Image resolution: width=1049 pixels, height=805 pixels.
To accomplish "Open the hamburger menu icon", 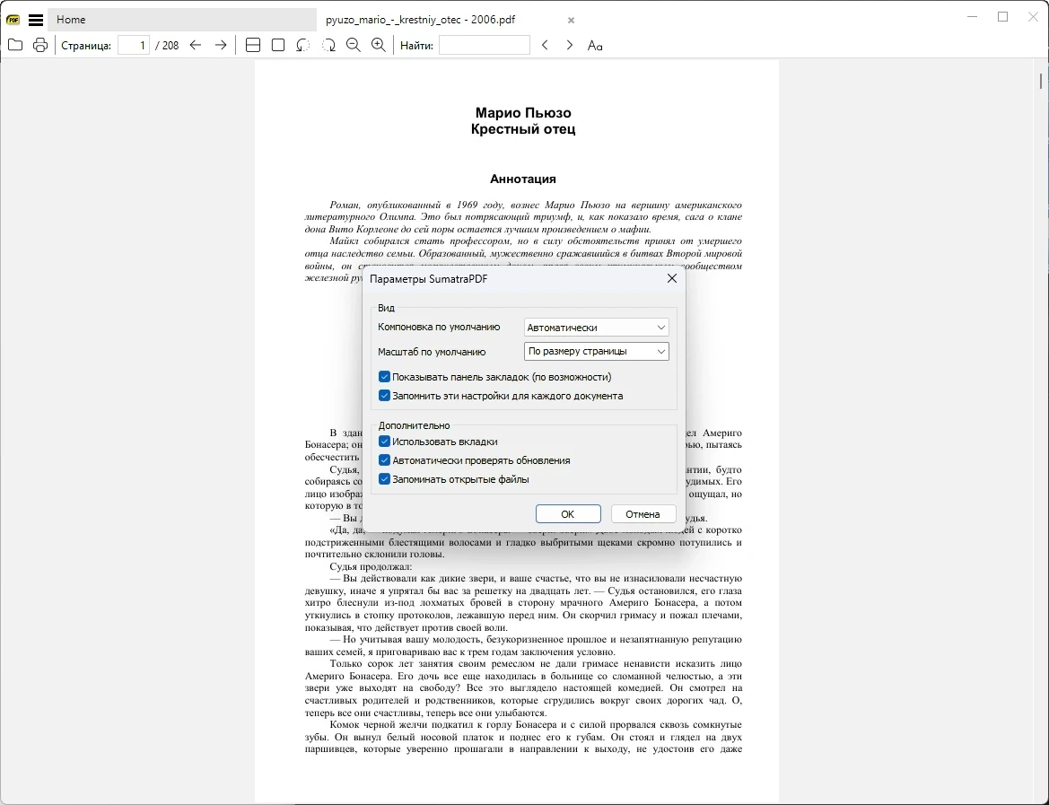I will 36,20.
